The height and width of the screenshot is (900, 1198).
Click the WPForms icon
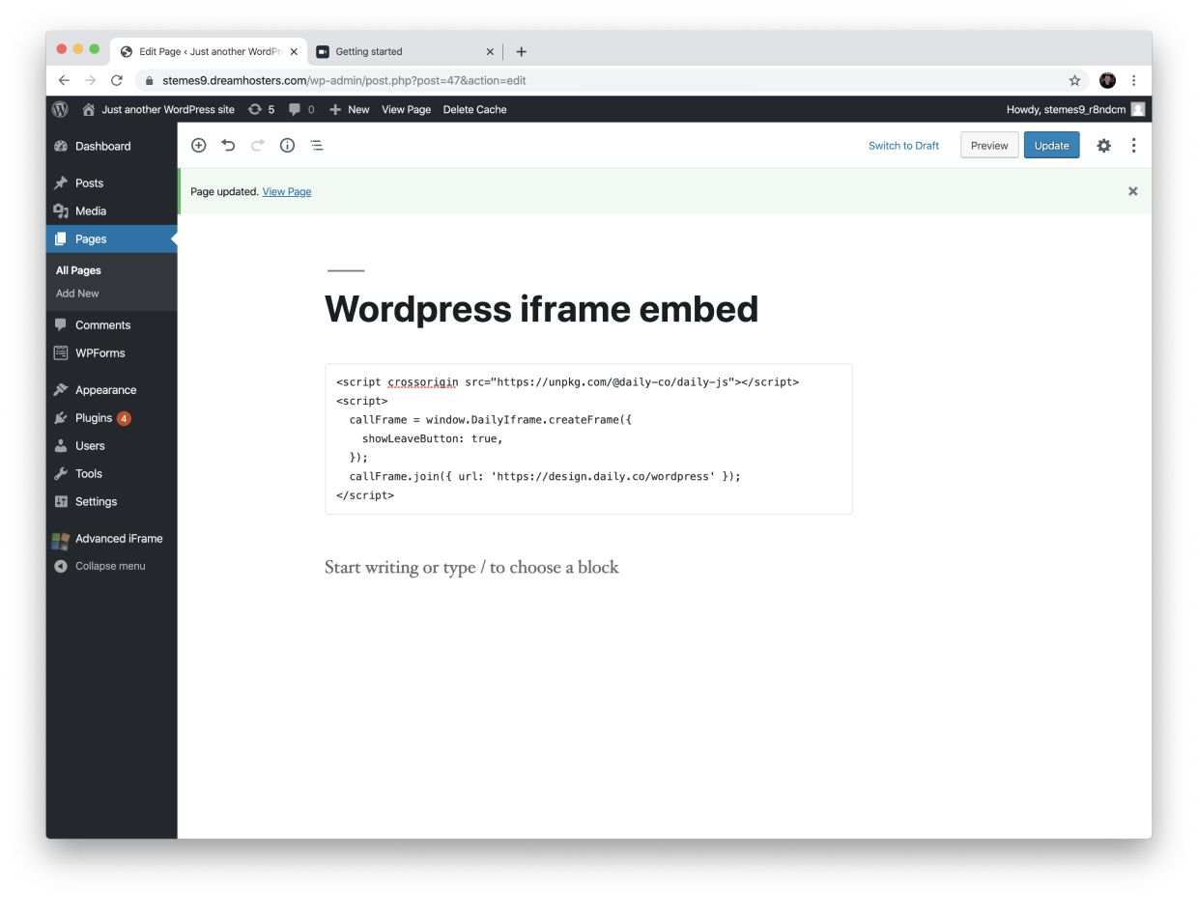[x=61, y=352]
